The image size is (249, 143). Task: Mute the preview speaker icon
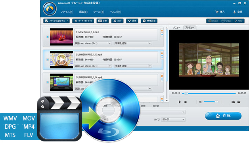[x=201, y=102]
